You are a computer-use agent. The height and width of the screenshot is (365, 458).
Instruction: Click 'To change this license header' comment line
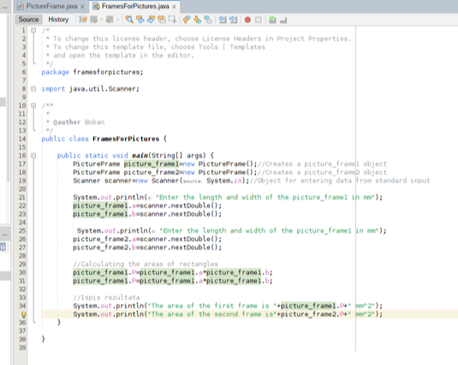tap(199, 39)
